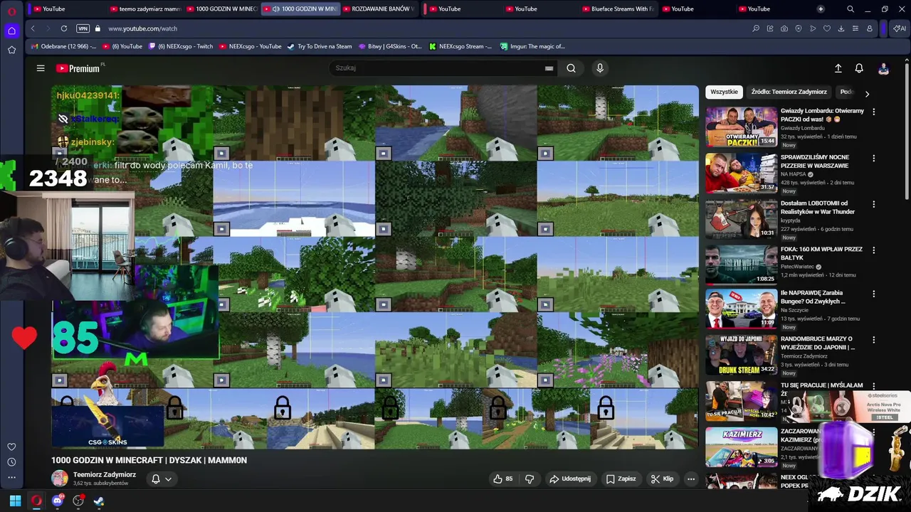Image resolution: width=911 pixels, height=512 pixels.
Task: Dislike the video thumbs down
Action: click(x=530, y=479)
